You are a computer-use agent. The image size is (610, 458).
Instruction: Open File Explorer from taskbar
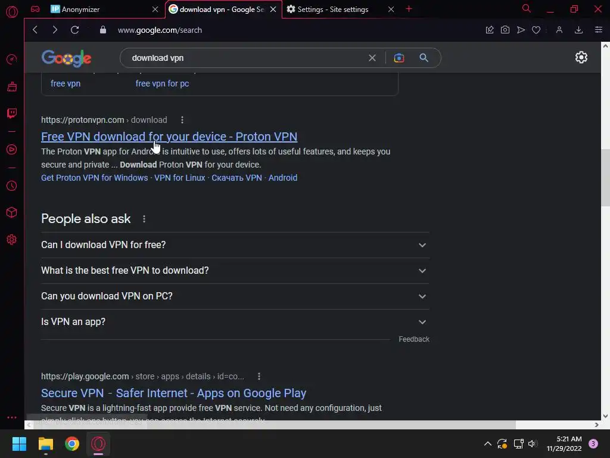[x=45, y=444]
